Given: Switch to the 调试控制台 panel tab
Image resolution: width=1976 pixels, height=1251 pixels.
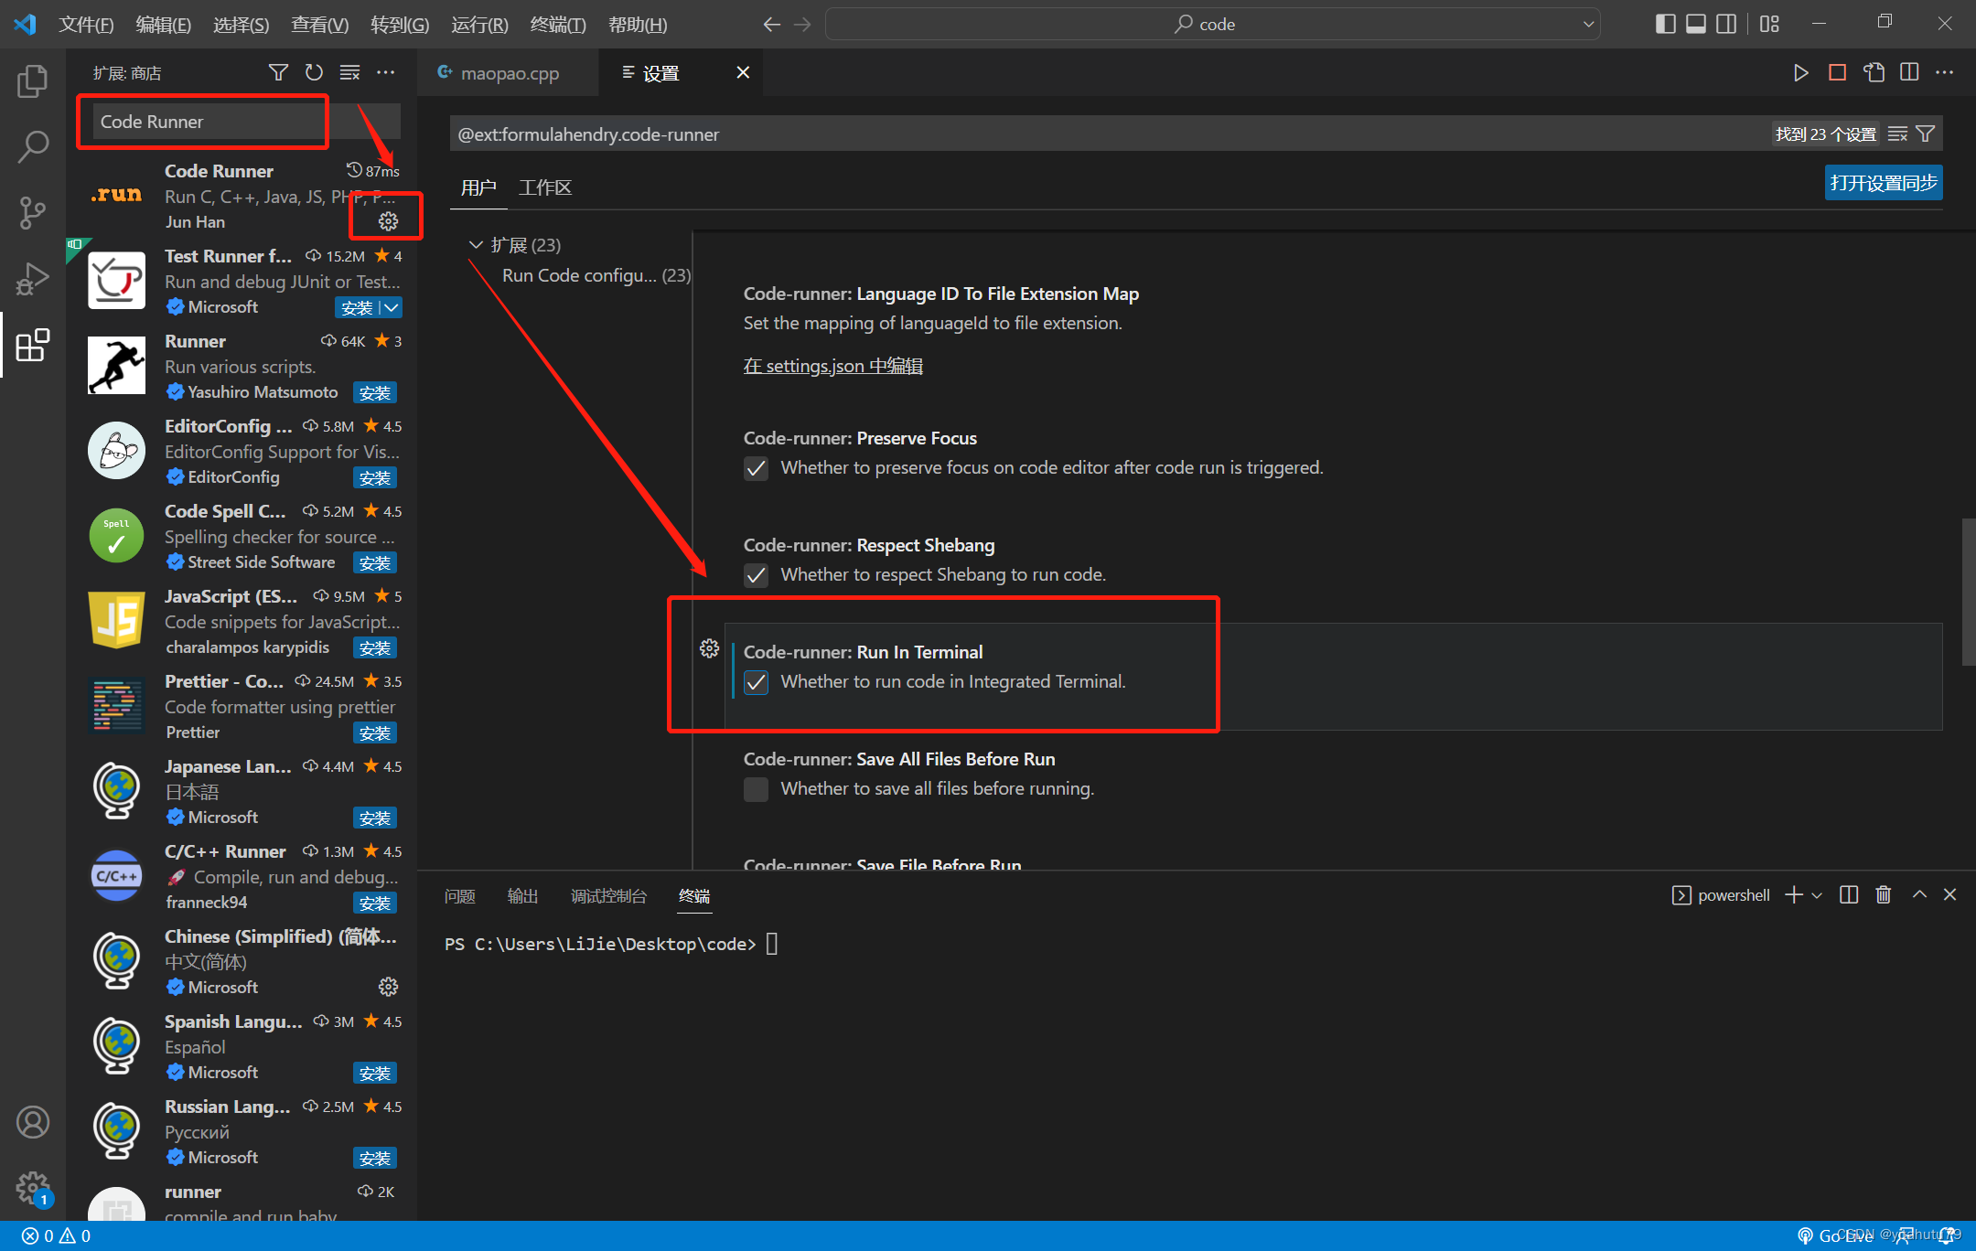Looking at the screenshot, I should tap(608, 896).
